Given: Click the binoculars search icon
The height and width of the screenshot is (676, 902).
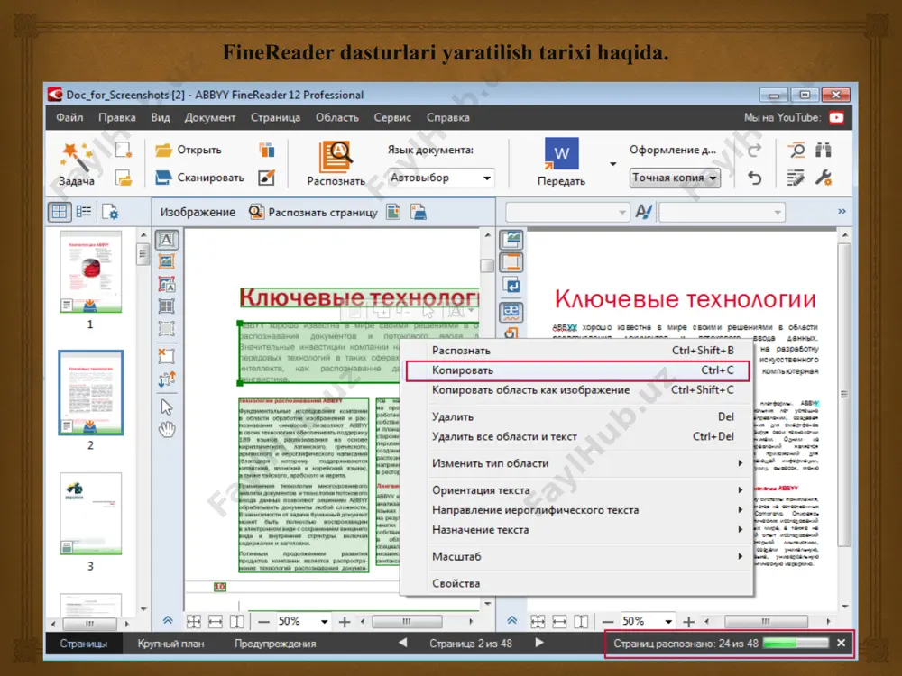Looking at the screenshot, I should tap(824, 150).
